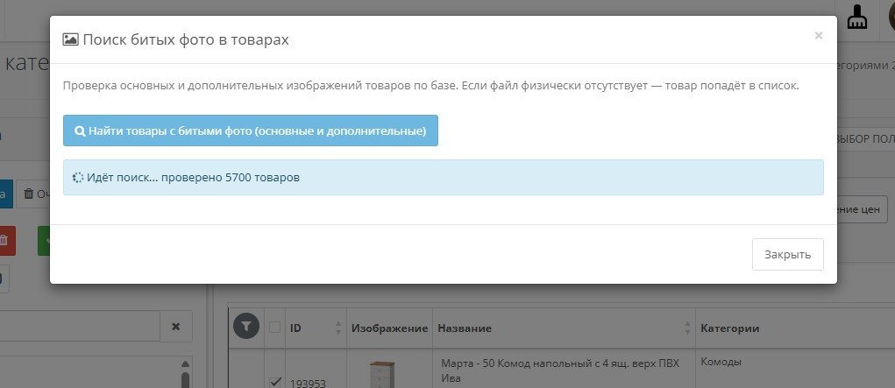Sort the table by the ID column arrows

pyautogui.click(x=338, y=328)
